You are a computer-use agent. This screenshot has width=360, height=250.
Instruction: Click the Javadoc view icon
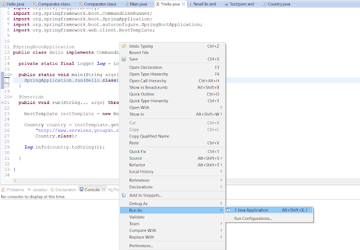[29, 190]
